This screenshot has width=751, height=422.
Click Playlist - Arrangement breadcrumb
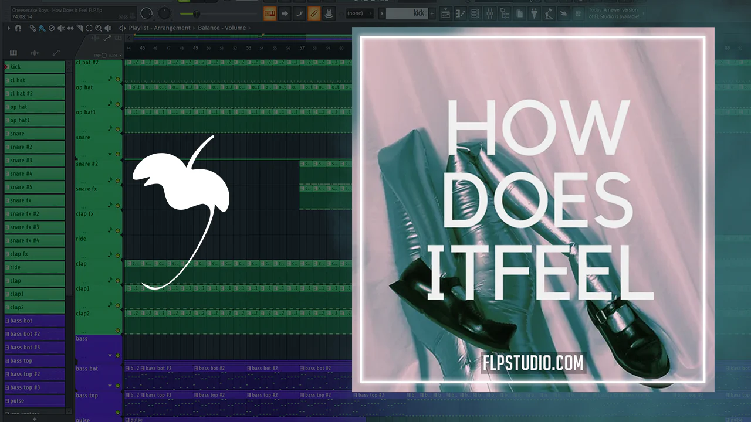pos(160,28)
